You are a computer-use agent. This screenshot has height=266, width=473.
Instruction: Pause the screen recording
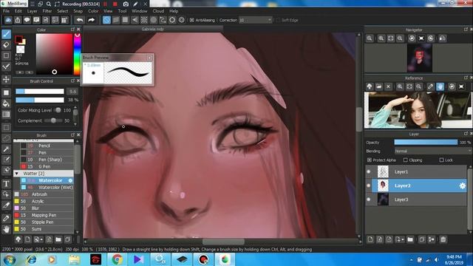(105, 4)
